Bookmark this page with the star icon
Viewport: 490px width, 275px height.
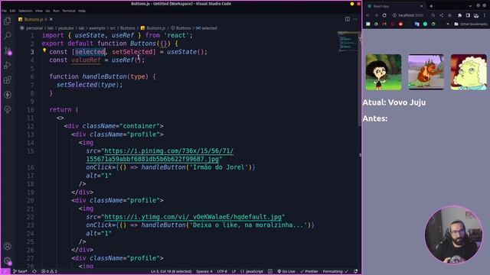point(449,15)
